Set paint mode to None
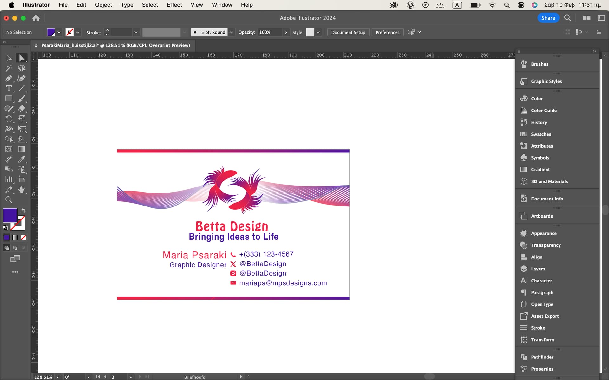The height and width of the screenshot is (380, 609). click(x=23, y=237)
